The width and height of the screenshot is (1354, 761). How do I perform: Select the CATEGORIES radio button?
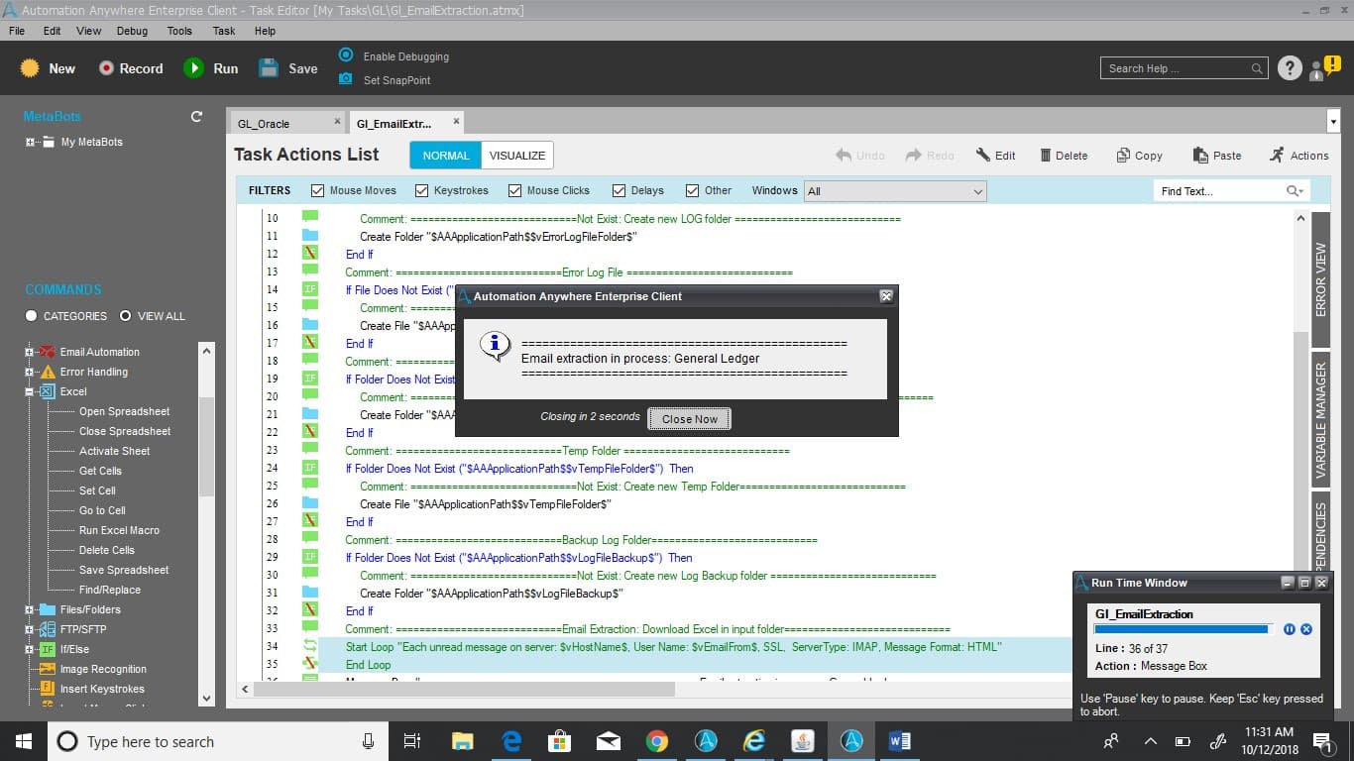[x=31, y=316]
